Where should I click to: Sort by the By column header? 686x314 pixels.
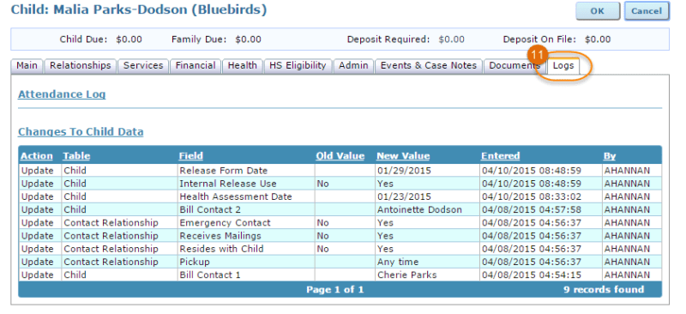tap(610, 156)
